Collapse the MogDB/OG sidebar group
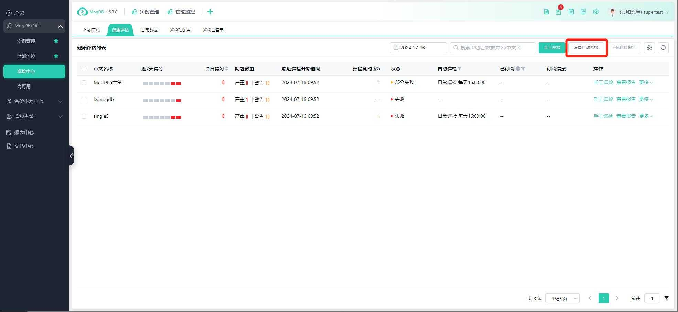Viewport: 678px width, 312px height. tap(34, 26)
